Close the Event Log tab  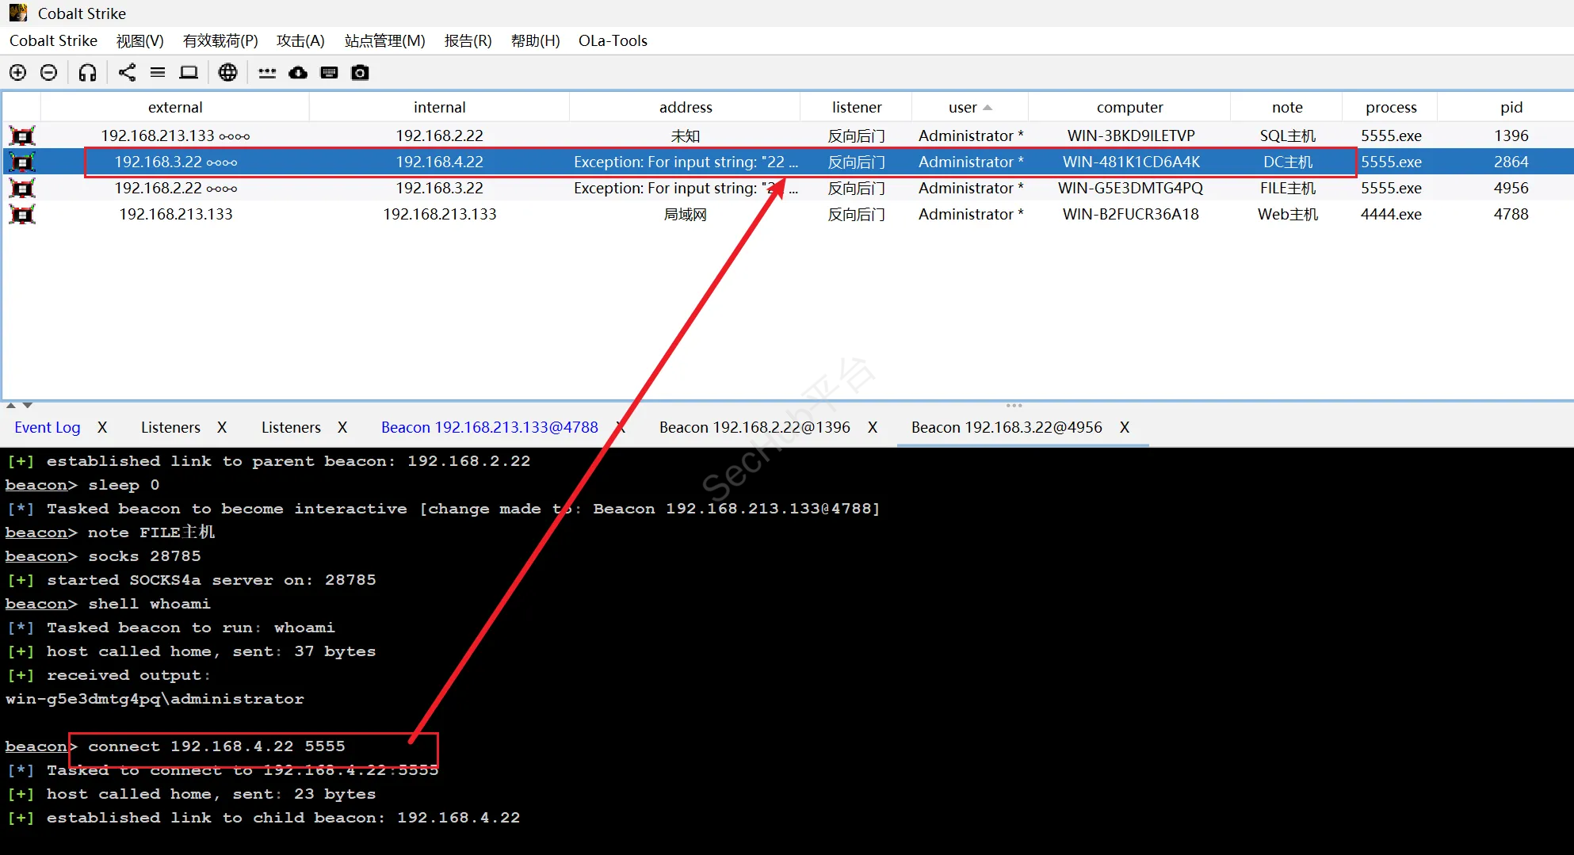point(102,427)
